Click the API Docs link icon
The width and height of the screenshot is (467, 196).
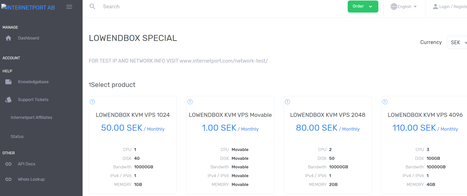8,164
